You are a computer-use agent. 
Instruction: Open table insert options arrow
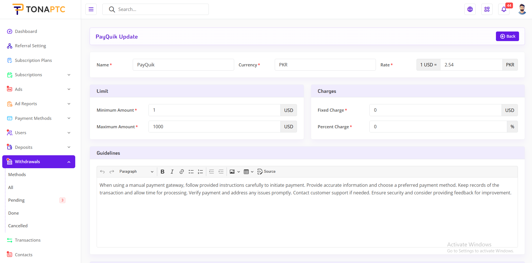(252, 172)
